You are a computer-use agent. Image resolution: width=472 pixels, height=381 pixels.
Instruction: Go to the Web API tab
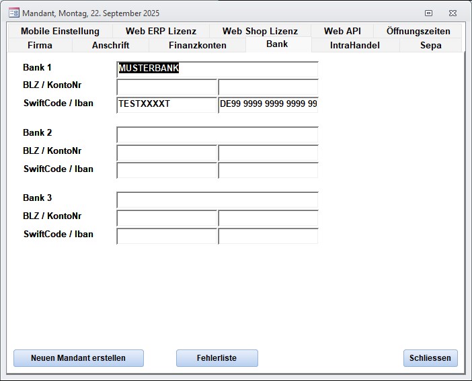[342, 31]
